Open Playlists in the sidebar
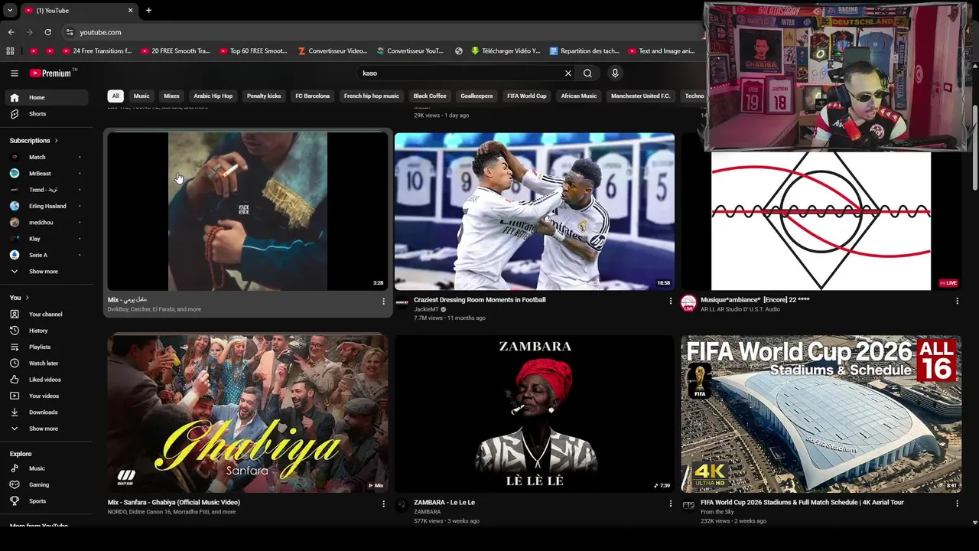Screen dimensions: 979x551 click(46, 347)
